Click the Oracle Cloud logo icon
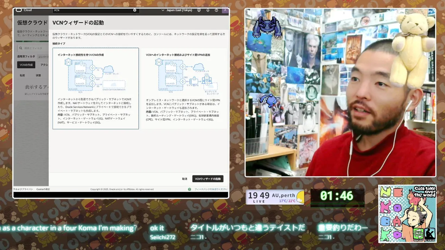445x250 pixels. (19, 10)
